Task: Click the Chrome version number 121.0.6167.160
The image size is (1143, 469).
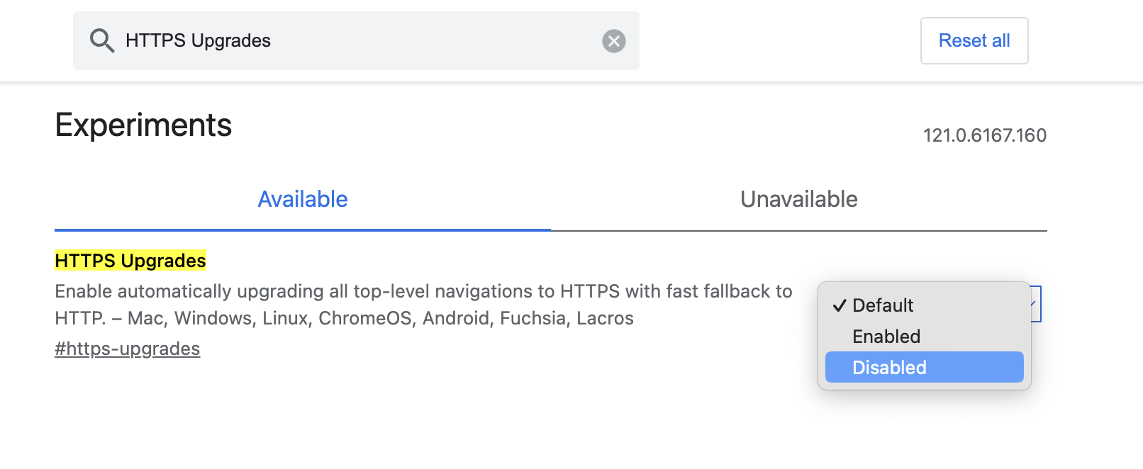Action: point(985,135)
